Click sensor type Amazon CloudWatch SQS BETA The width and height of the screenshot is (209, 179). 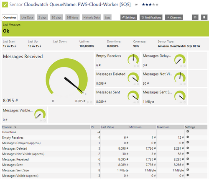pyautogui.click(x=179, y=46)
